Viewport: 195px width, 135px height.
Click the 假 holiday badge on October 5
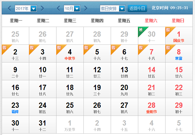[87, 48]
